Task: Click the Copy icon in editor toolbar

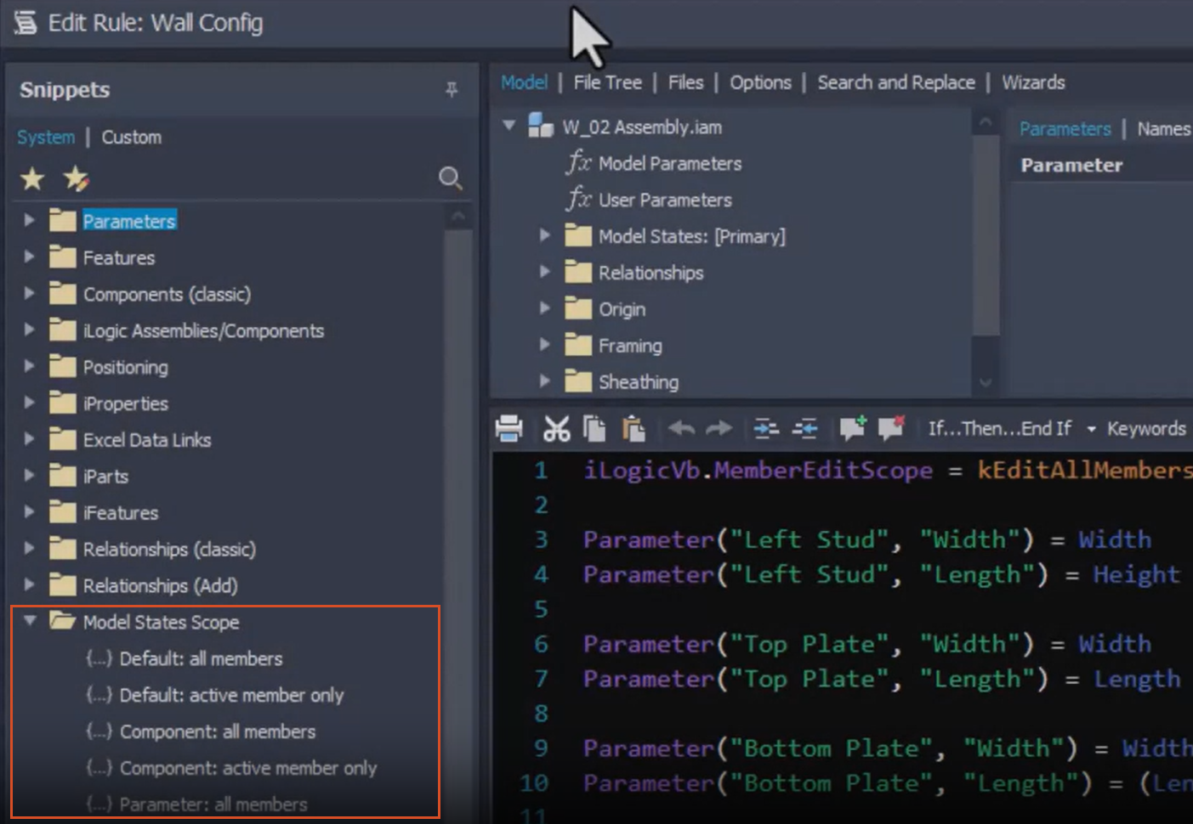Action: click(x=594, y=428)
